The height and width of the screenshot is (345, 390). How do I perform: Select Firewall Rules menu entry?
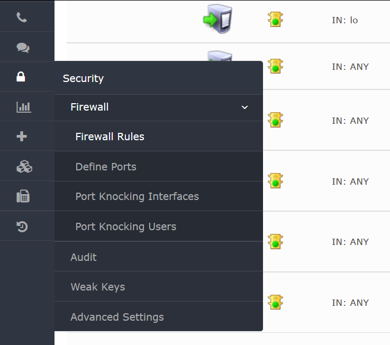point(159,137)
